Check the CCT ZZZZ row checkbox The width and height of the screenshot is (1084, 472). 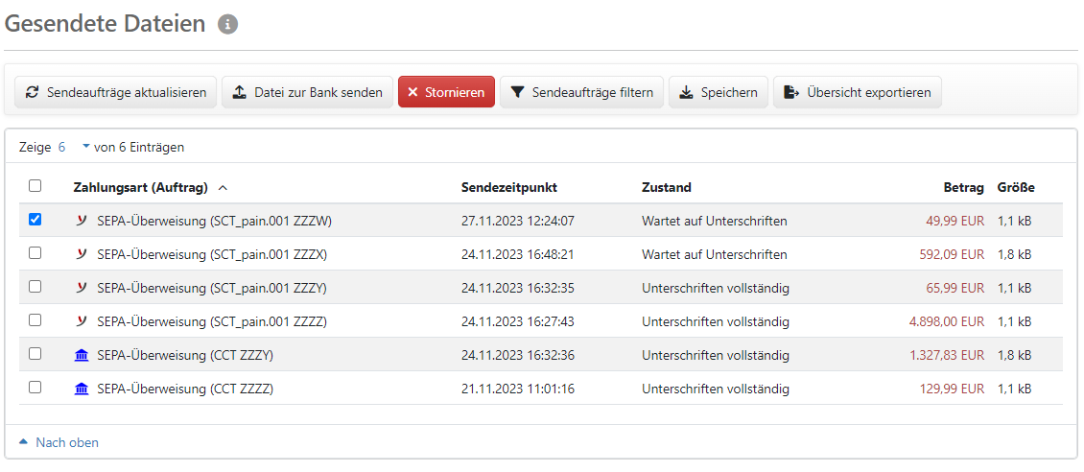point(35,387)
